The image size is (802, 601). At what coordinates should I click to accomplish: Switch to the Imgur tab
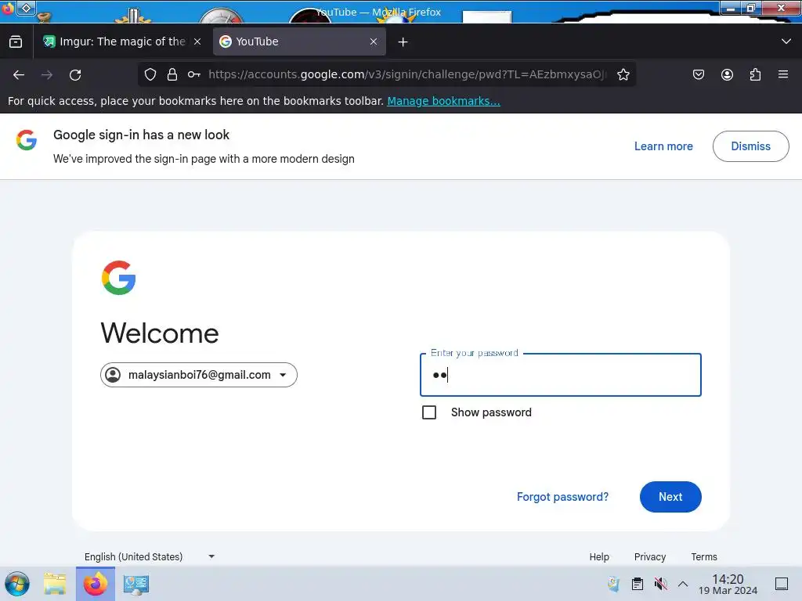pyautogui.click(x=122, y=42)
